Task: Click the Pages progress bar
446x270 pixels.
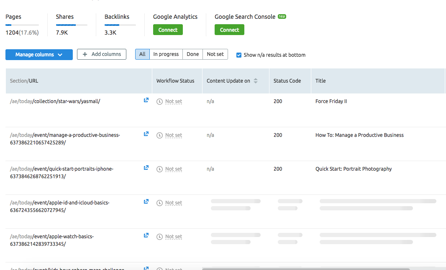Action: click(22, 25)
